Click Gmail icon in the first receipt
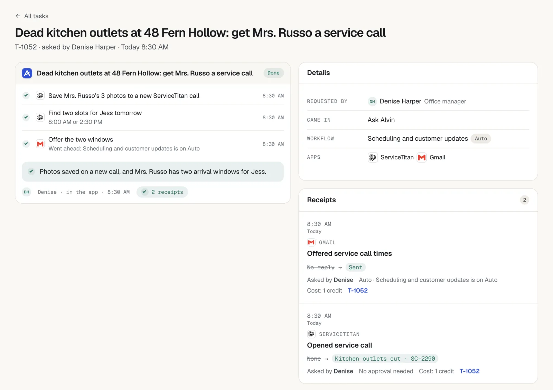Viewport: 553px width, 390px height. point(311,242)
